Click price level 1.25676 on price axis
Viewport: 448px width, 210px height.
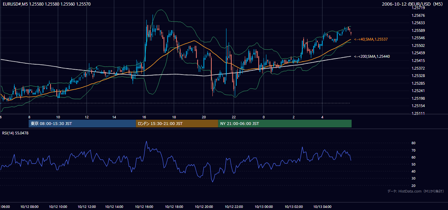pyautogui.click(x=418, y=15)
